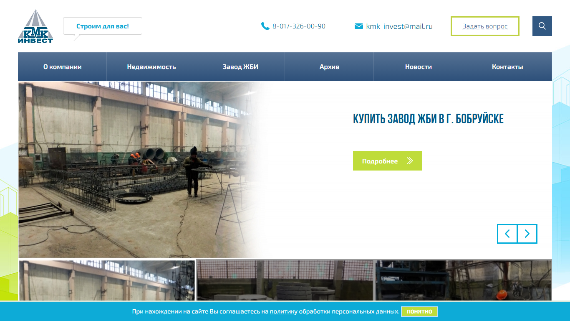The image size is (570, 321).
Task: Select middle thumbnail with concrete rings
Action: (285, 280)
